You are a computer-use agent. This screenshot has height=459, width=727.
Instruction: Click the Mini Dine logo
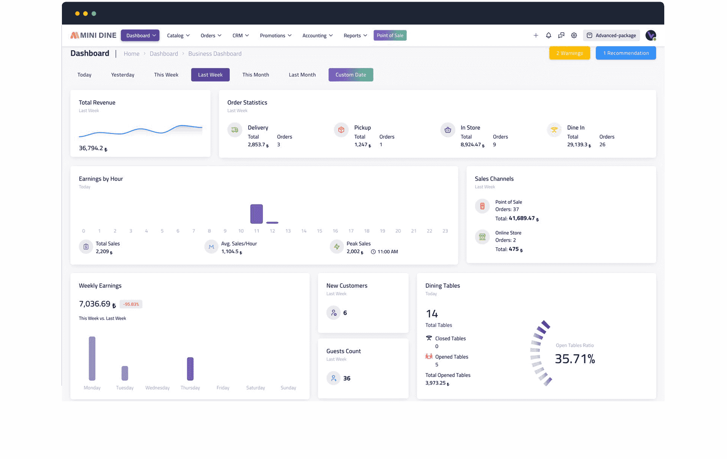(x=93, y=35)
